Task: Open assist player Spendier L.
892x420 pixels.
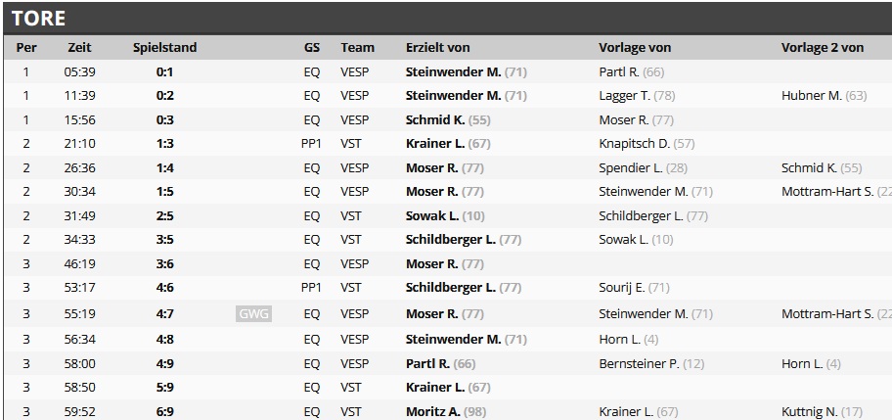Action: (x=631, y=167)
